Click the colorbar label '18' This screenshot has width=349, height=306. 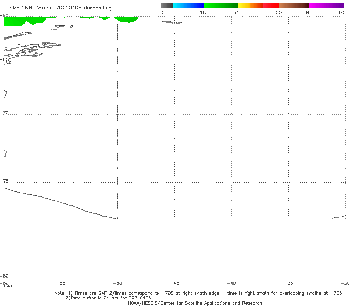pos(203,12)
